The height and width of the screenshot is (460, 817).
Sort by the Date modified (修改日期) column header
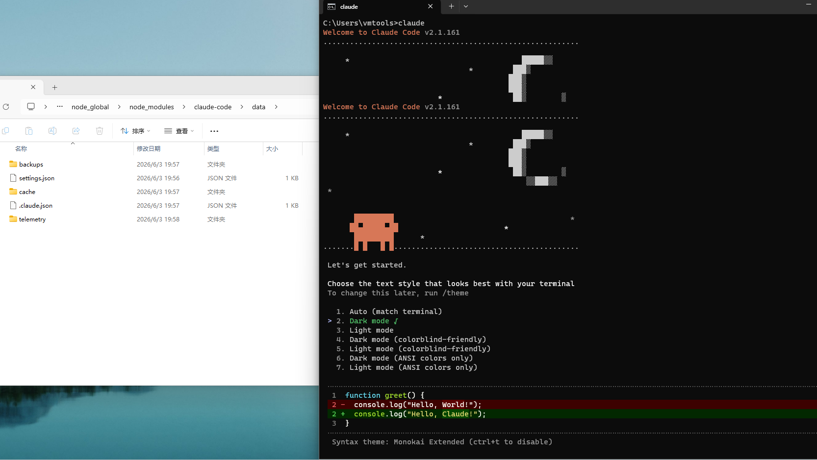point(149,148)
